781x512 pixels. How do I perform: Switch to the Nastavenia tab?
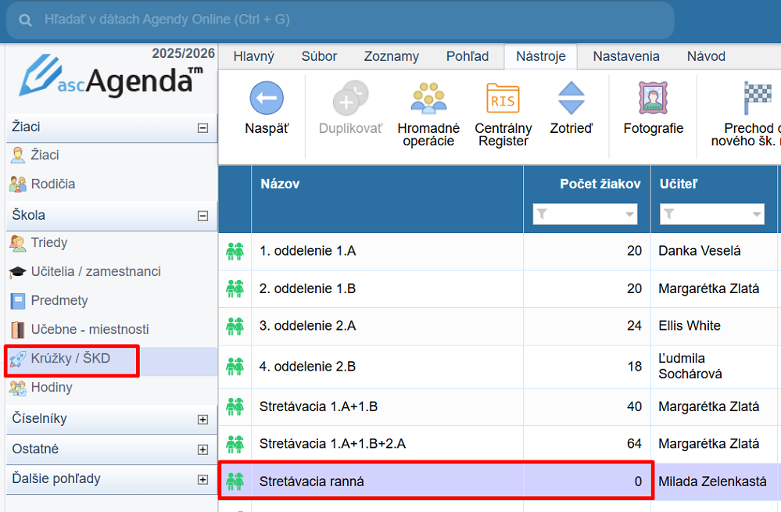point(625,56)
